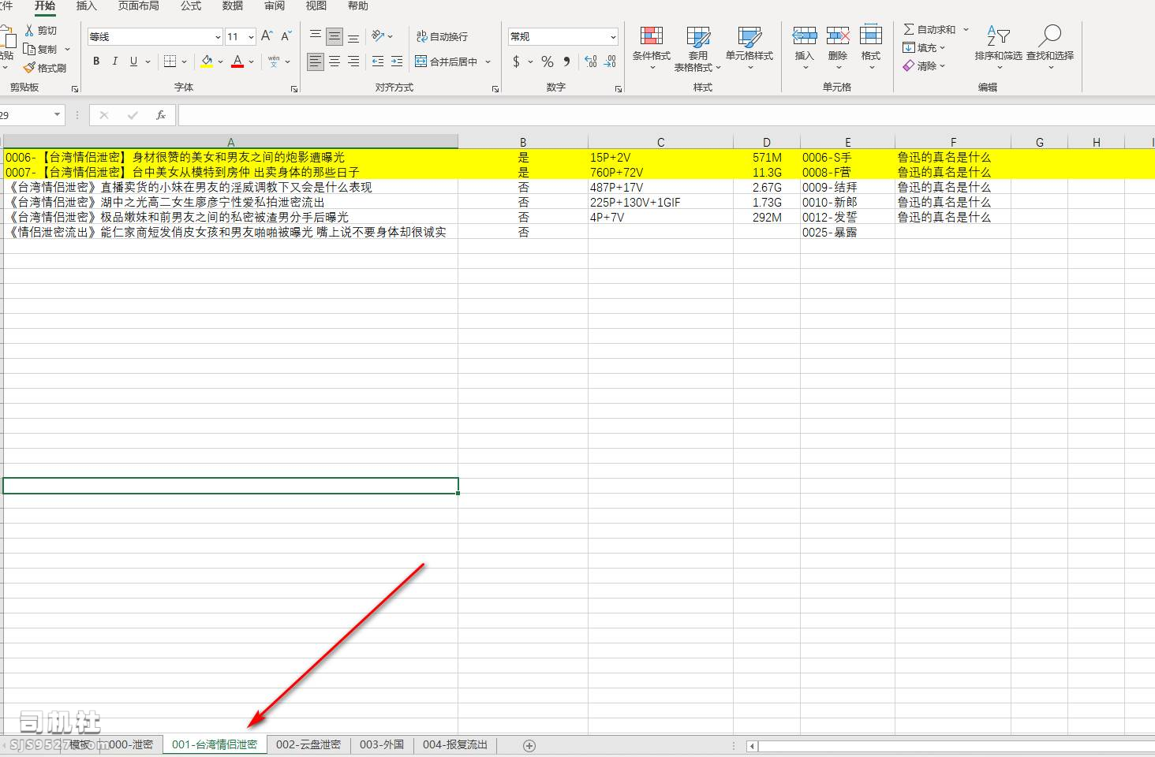The image size is (1155, 757).
Task: Toggle italic formatting
Action: [115, 62]
